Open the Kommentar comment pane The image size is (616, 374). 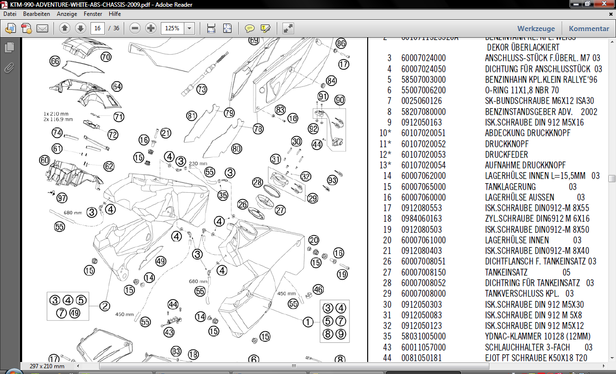pos(589,28)
